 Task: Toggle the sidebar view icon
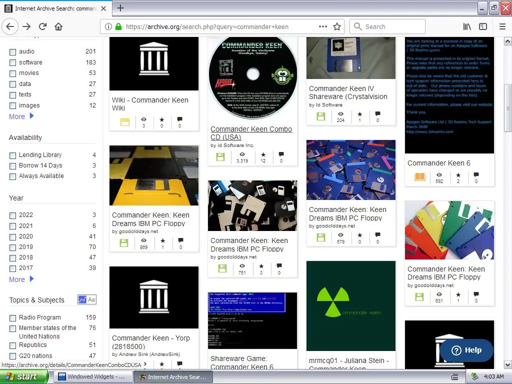pyautogui.click(x=483, y=26)
